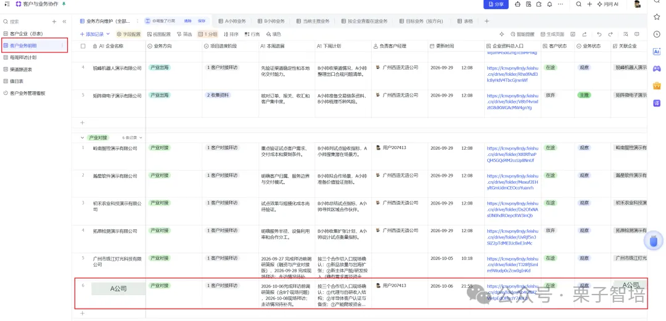
Task: Toggle the navigation outline icon at top left
Action: (7, 4)
